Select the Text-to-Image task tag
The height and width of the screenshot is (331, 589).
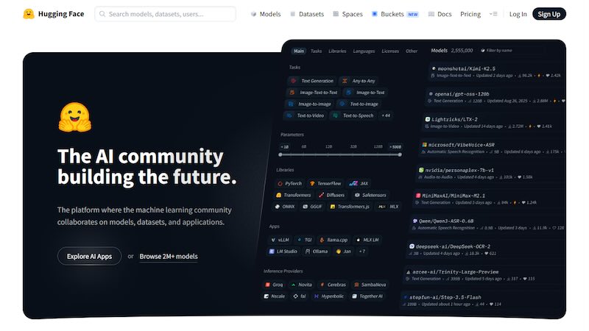tap(359, 104)
